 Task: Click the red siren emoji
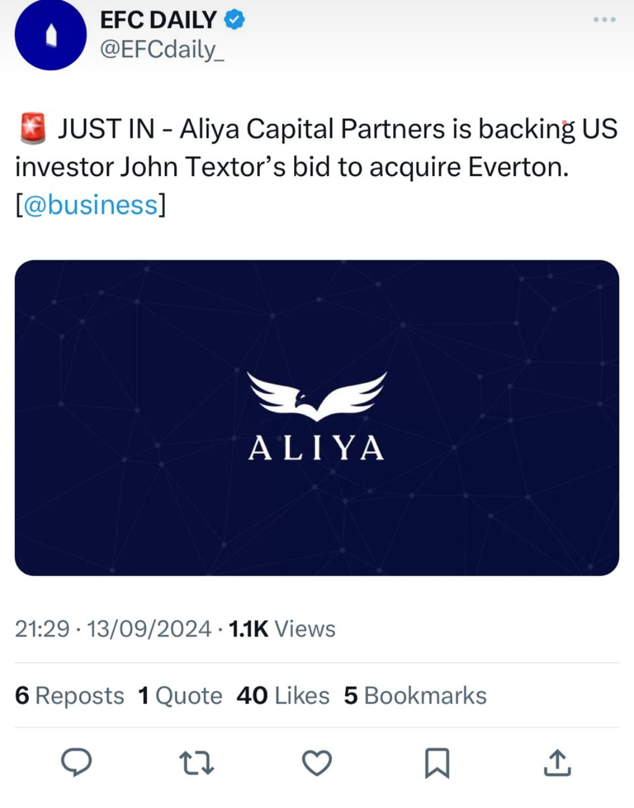tap(33, 129)
